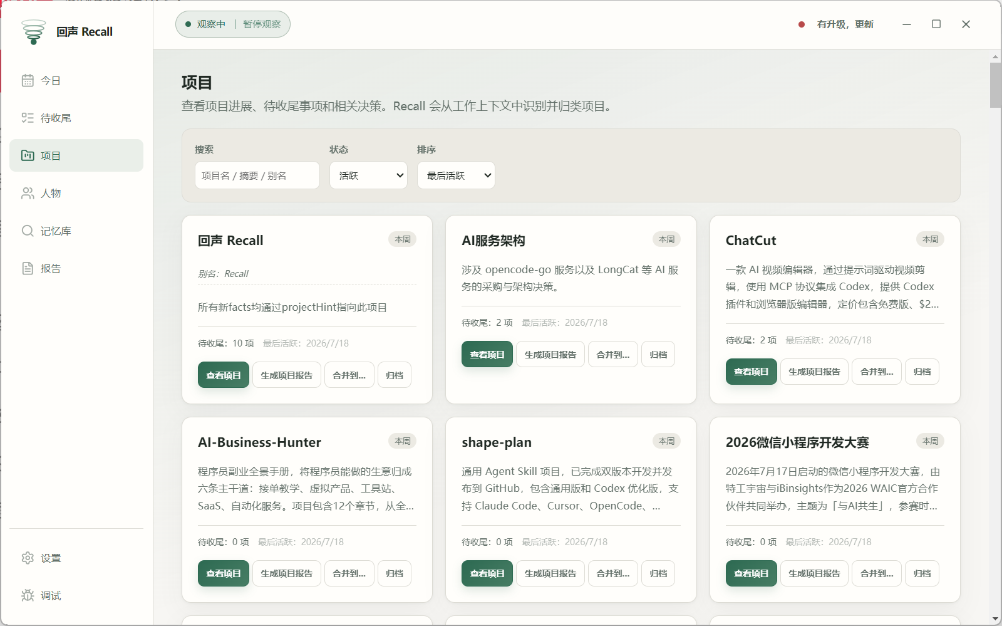
Task: Open 合并到... on the ChatCut card
Action: (877, 372)
